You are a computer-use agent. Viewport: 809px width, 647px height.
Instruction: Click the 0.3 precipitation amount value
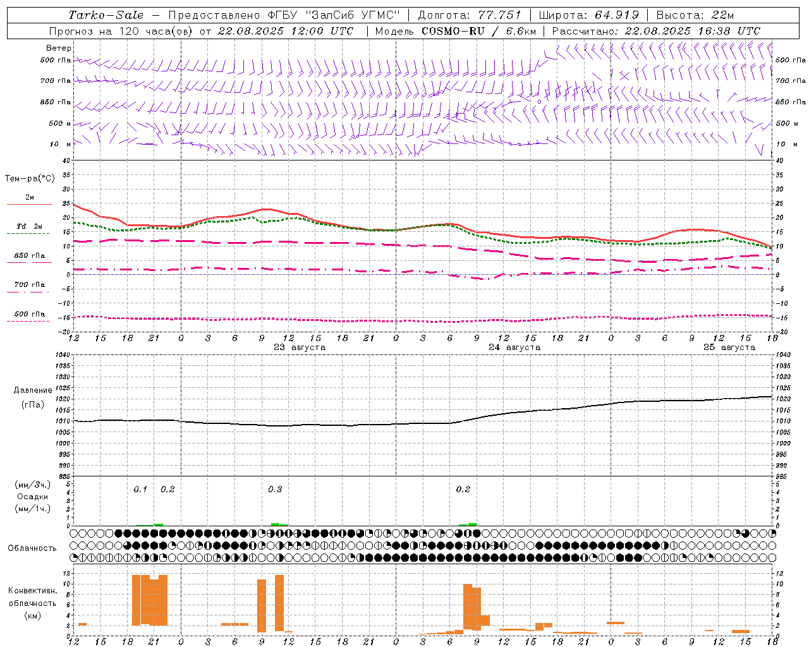click(275, 489)
